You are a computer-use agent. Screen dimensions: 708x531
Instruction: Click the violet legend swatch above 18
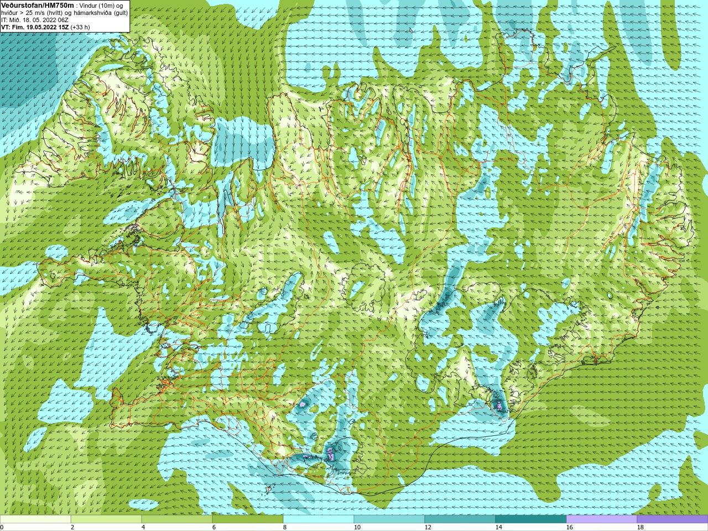click(672, 519)
